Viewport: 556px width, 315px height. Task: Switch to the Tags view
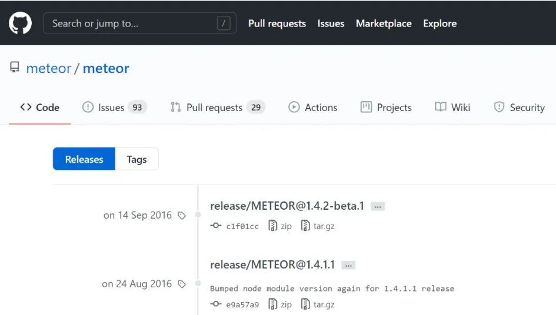[136, 159]
